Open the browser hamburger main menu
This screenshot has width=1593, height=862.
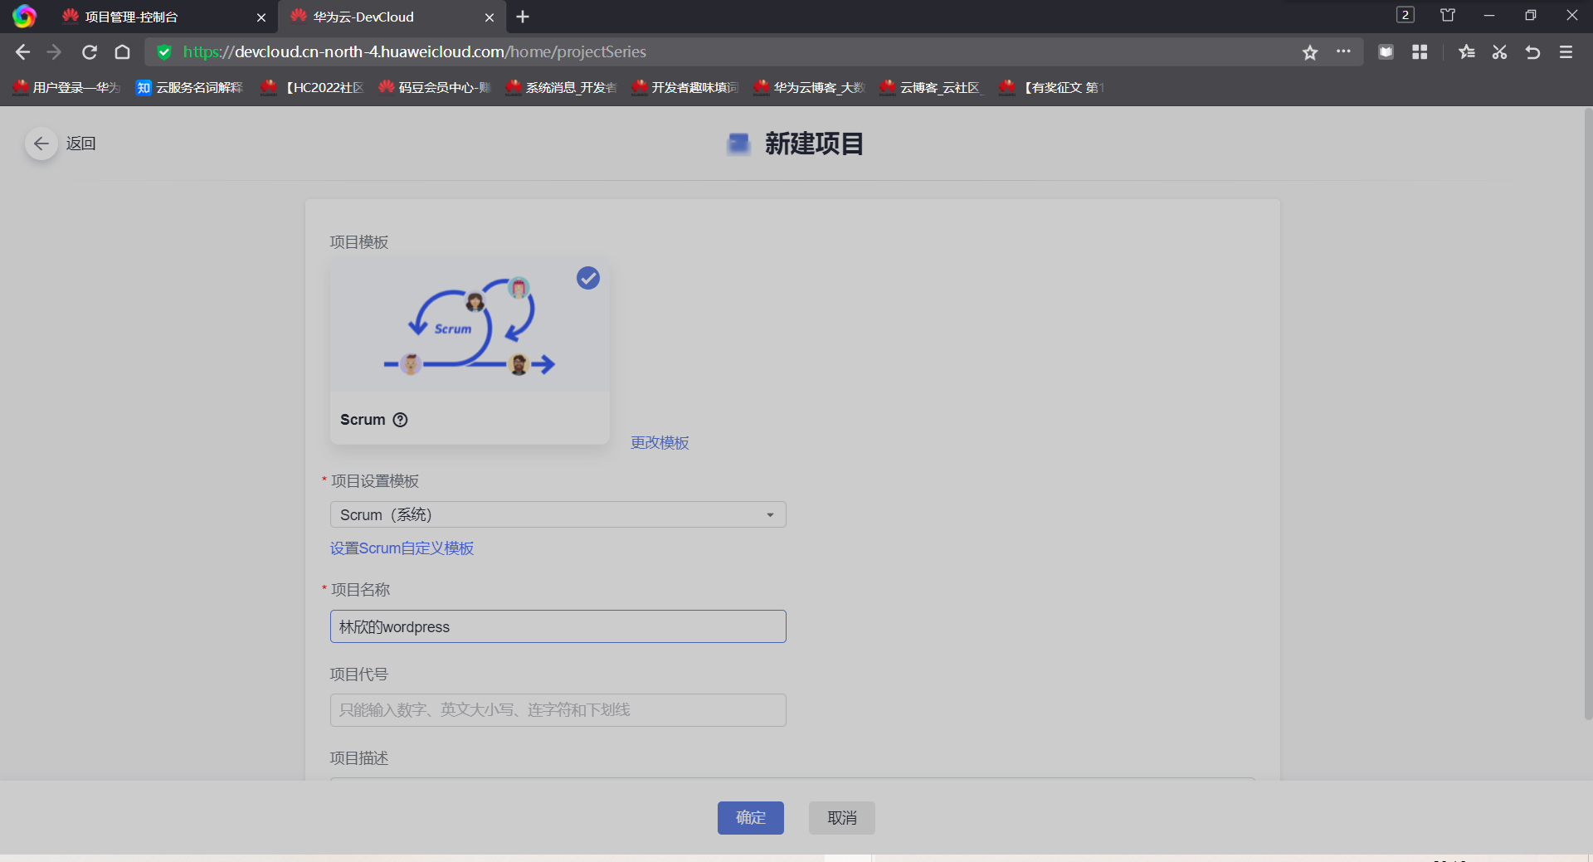pos(1566,52)
